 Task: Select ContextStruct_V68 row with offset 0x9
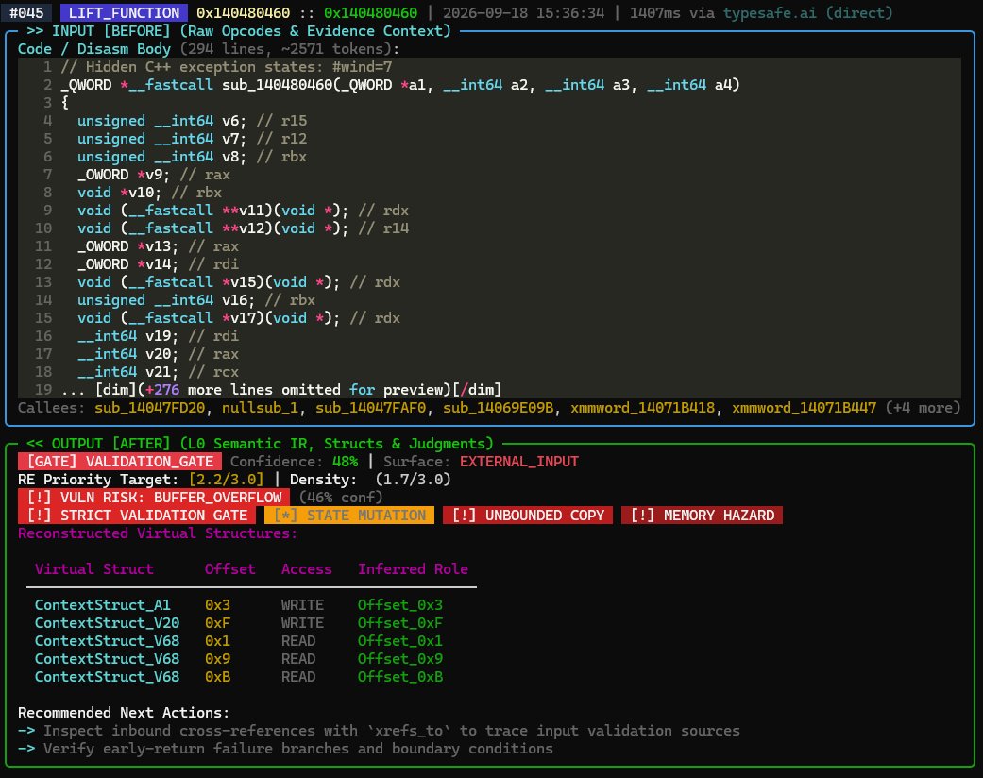(251, 659)
